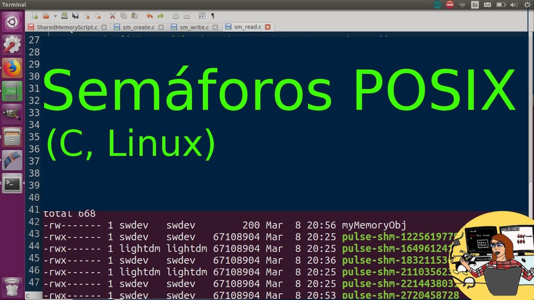This screenshot has width=534, height=300.
Task: Switch to sm_write.c tab
Action: [x=194, y=27]
